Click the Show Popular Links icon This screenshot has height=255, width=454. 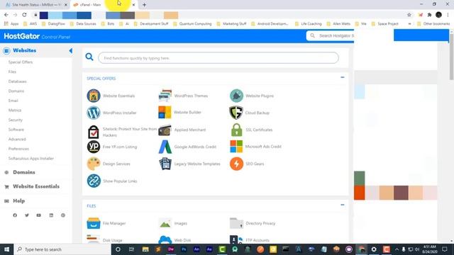click(94, 181)
